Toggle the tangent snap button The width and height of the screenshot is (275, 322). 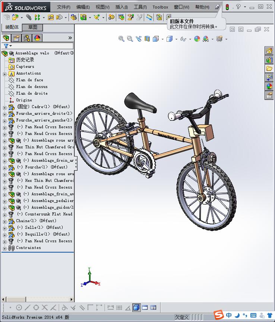coord(64,307)
